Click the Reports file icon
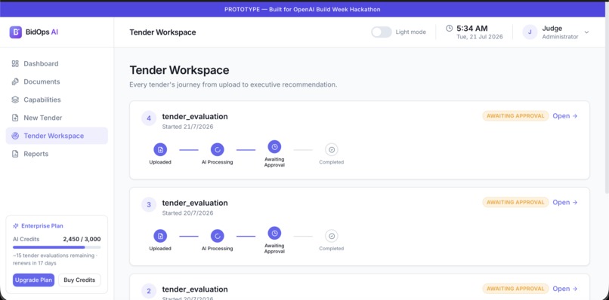This screenshot has width=609, height=300. (15, 154)
